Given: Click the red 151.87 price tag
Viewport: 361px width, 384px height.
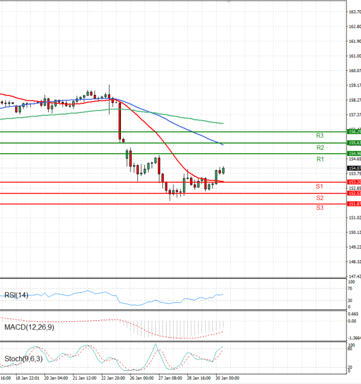Looking at the screenshot, I should [354, 204].
